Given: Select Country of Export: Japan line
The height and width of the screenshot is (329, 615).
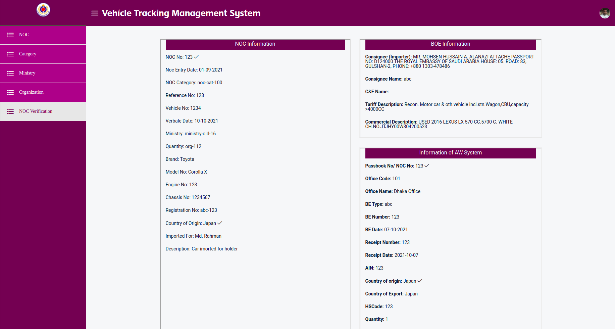Looking at the screenshot, I should pyautogui.click(x=392, y=294).
